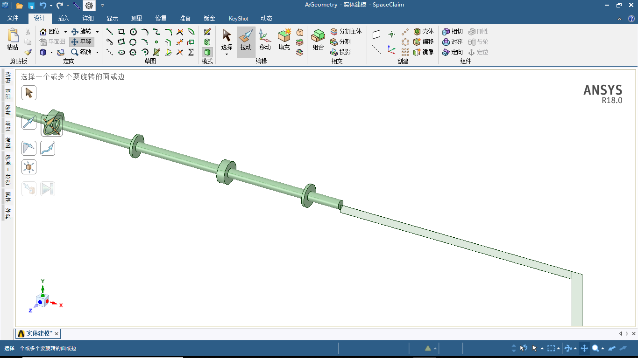Click the Scale Body tool guide in viewport
The height and width of the screenshot is (358, 638).
click(x=29, y=167)
